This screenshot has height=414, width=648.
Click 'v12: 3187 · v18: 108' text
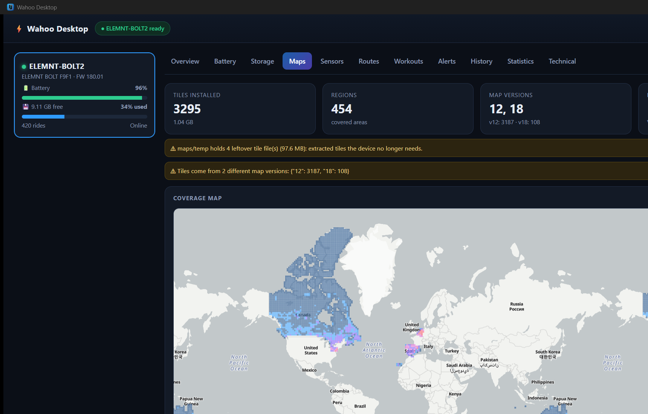point(515,122)
